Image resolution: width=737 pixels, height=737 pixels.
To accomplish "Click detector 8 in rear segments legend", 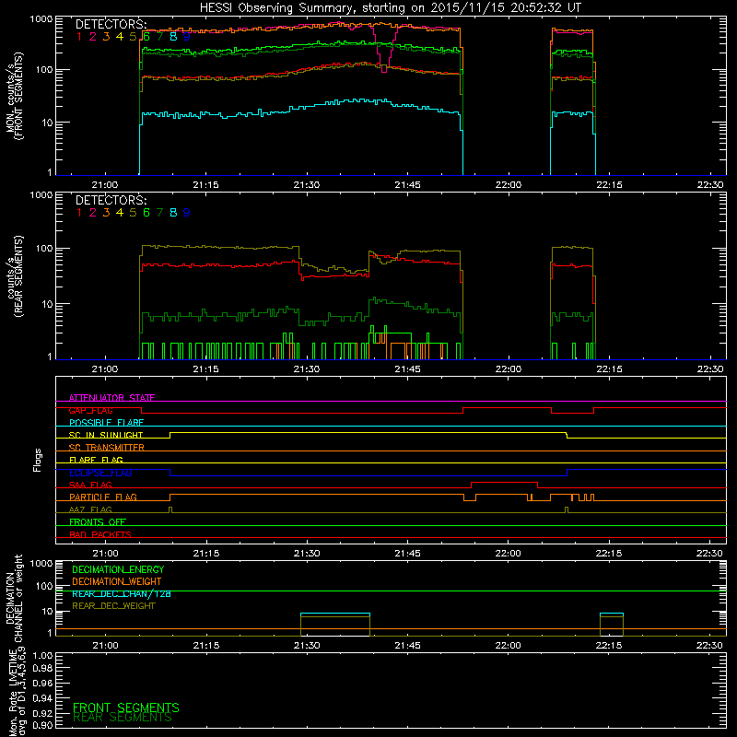I will (x=173, y=213).
